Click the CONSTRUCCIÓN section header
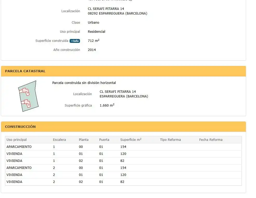 pos(123,127)
